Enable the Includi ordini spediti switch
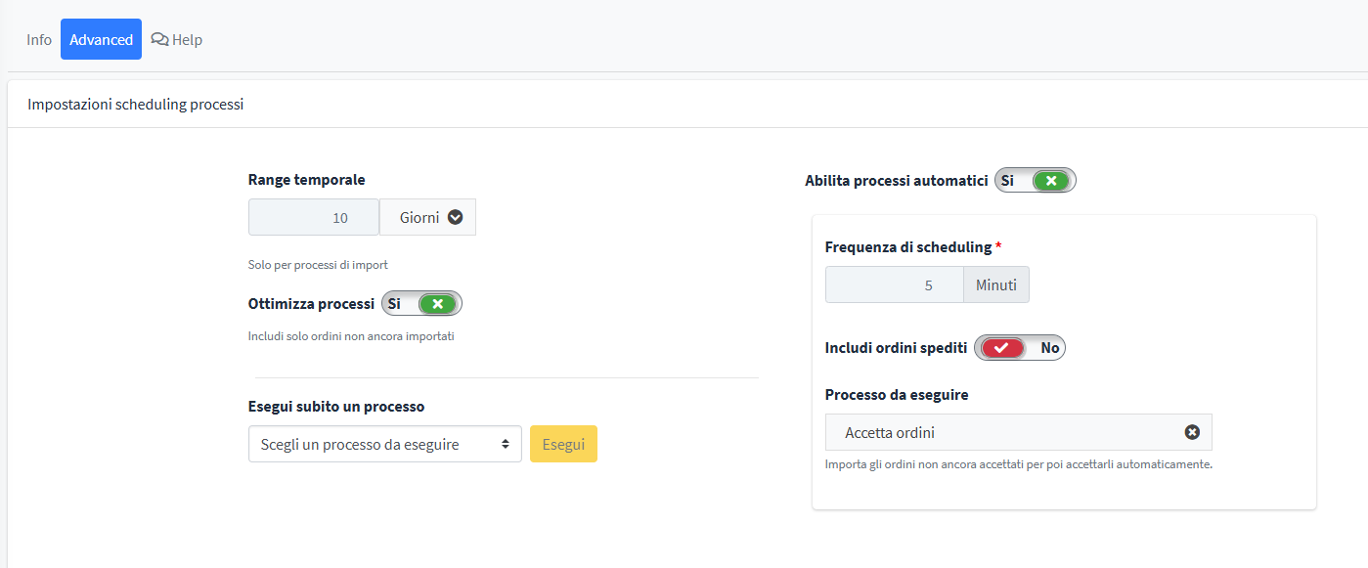 [x=1020, y=348]
